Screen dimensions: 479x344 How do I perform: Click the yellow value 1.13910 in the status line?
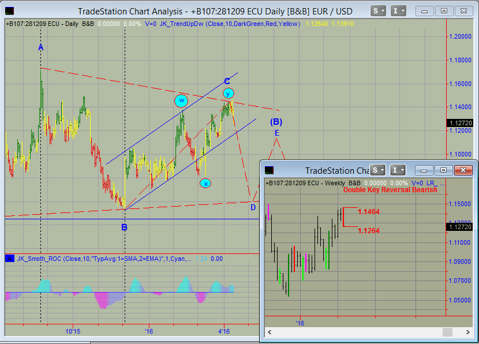(342, 24)
